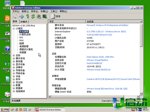Expand the 多媒体 tree node
This screenshot has height=112, width=150.
pos(14,67)
